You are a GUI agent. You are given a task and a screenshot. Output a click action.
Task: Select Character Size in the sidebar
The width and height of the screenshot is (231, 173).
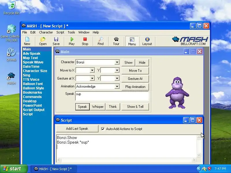tap(35, 71)
